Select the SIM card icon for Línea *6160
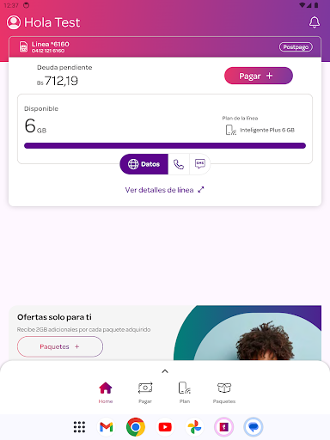330x440 pixels. tap(23, 47)
